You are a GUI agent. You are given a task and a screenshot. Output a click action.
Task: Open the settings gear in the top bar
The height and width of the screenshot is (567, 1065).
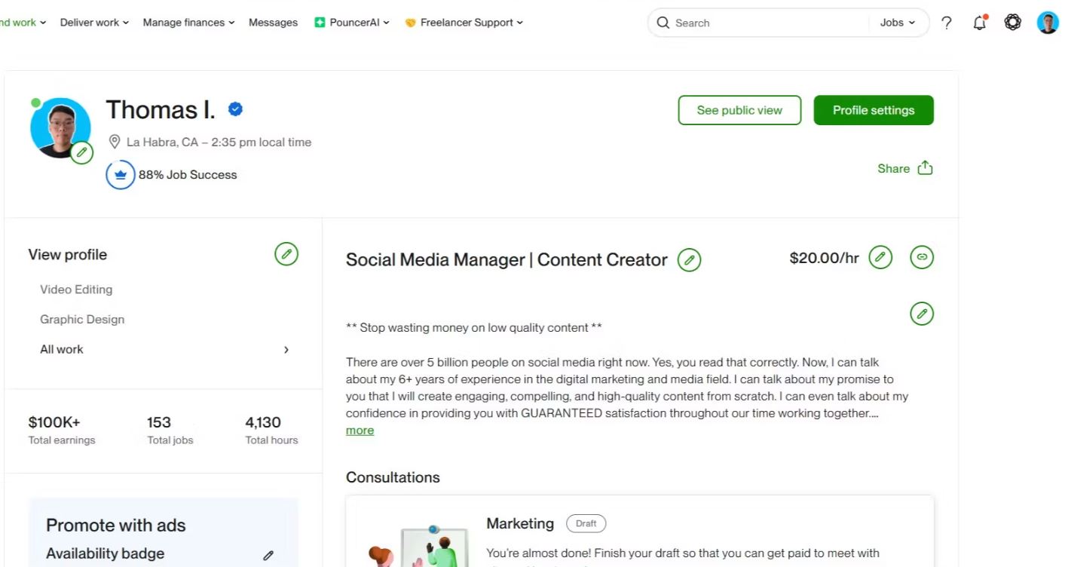pos(1012,23)
